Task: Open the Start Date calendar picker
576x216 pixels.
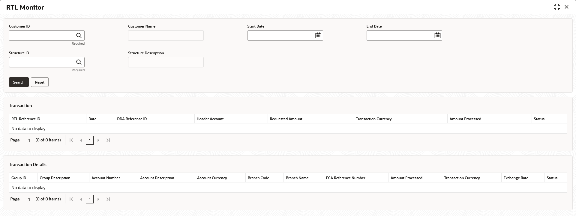Action: pyautogui.click(x=318, y=35)
